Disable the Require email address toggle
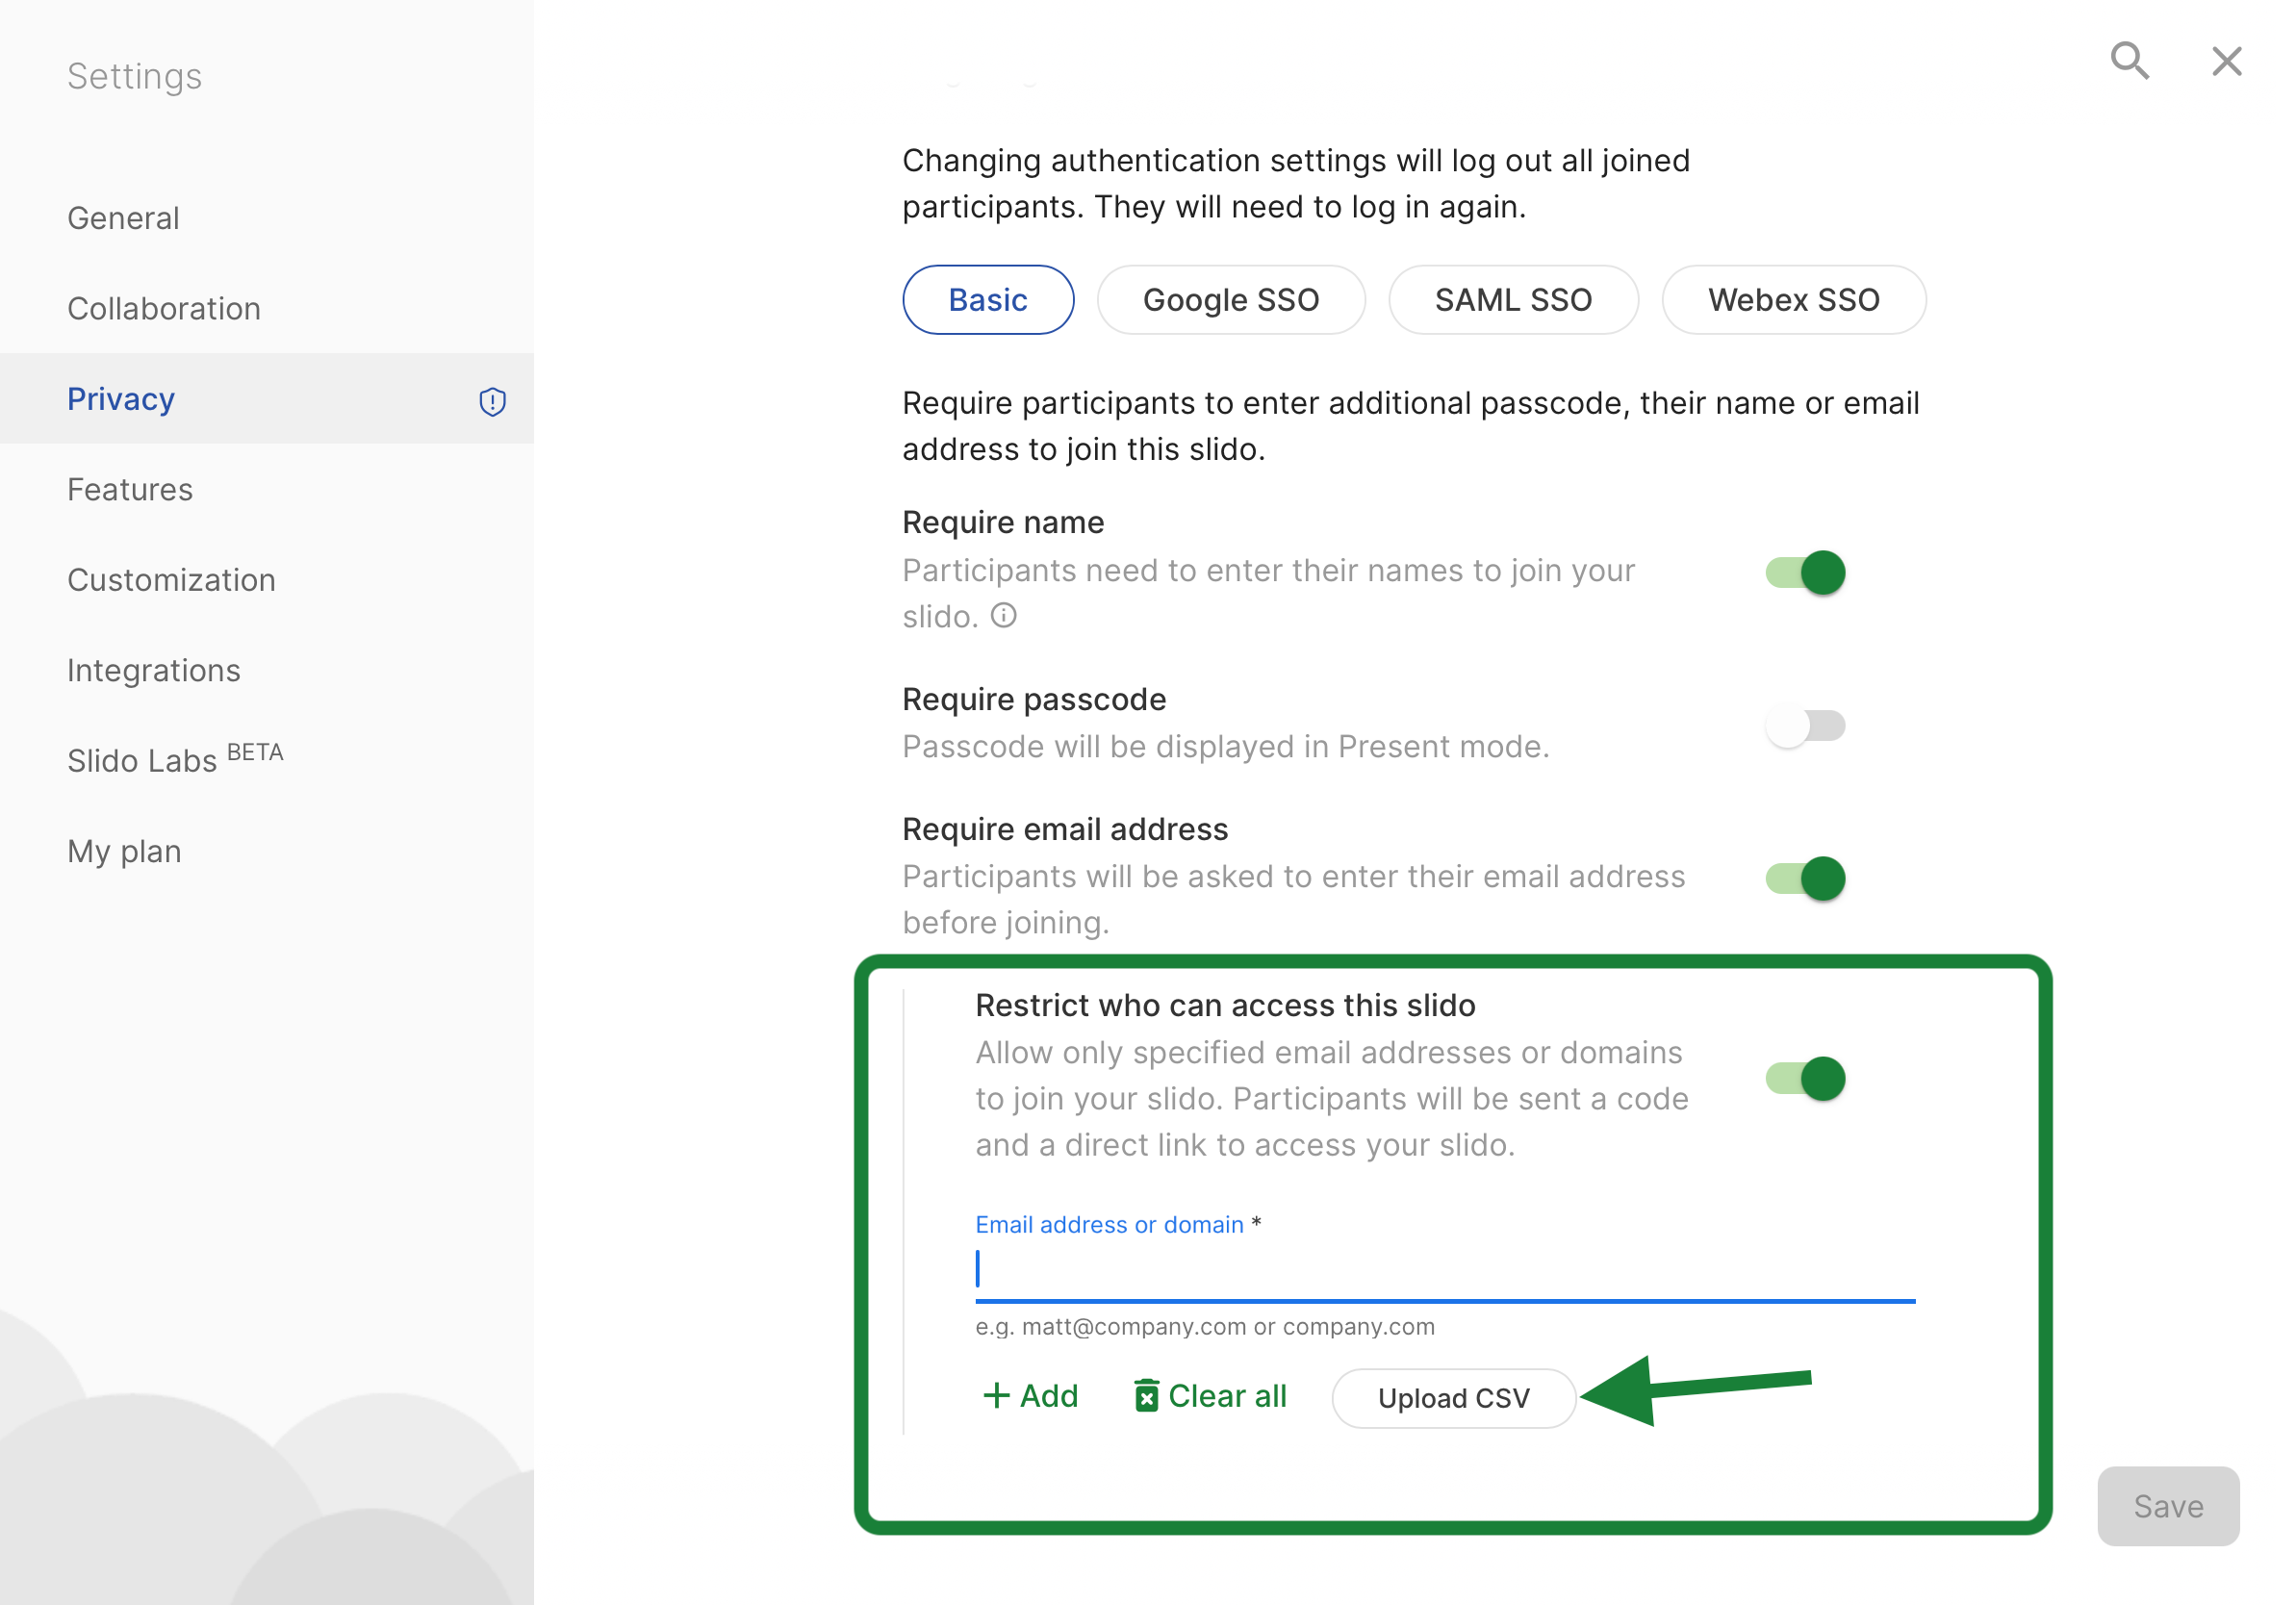Viewport: 2296px width, 1605px height. tap(1805, 878)
